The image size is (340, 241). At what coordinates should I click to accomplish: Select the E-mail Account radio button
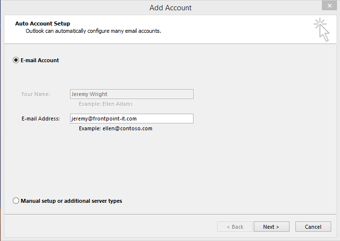pyautogui.click(x=16, y=60)
